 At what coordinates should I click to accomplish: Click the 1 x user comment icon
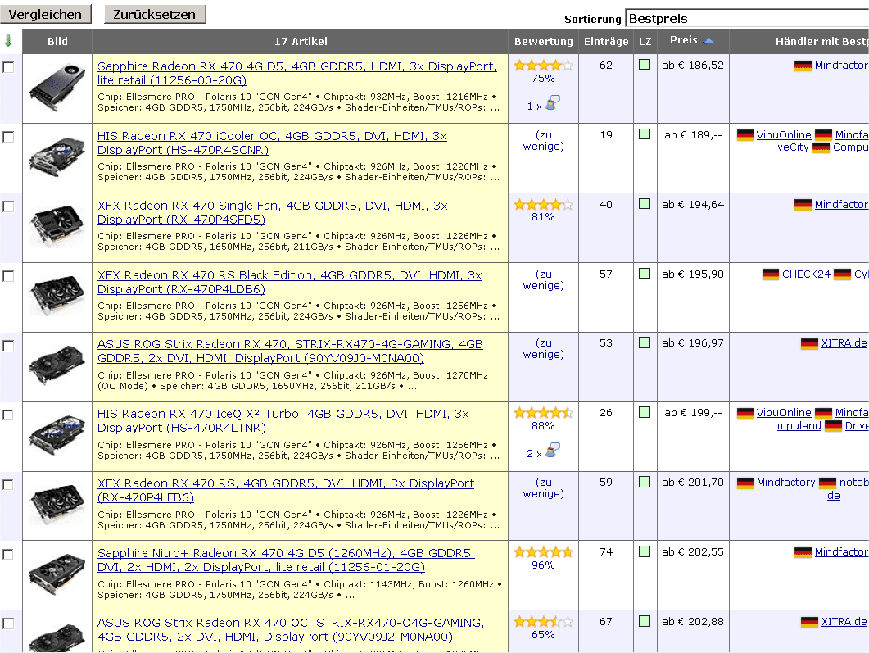point(553,103)
